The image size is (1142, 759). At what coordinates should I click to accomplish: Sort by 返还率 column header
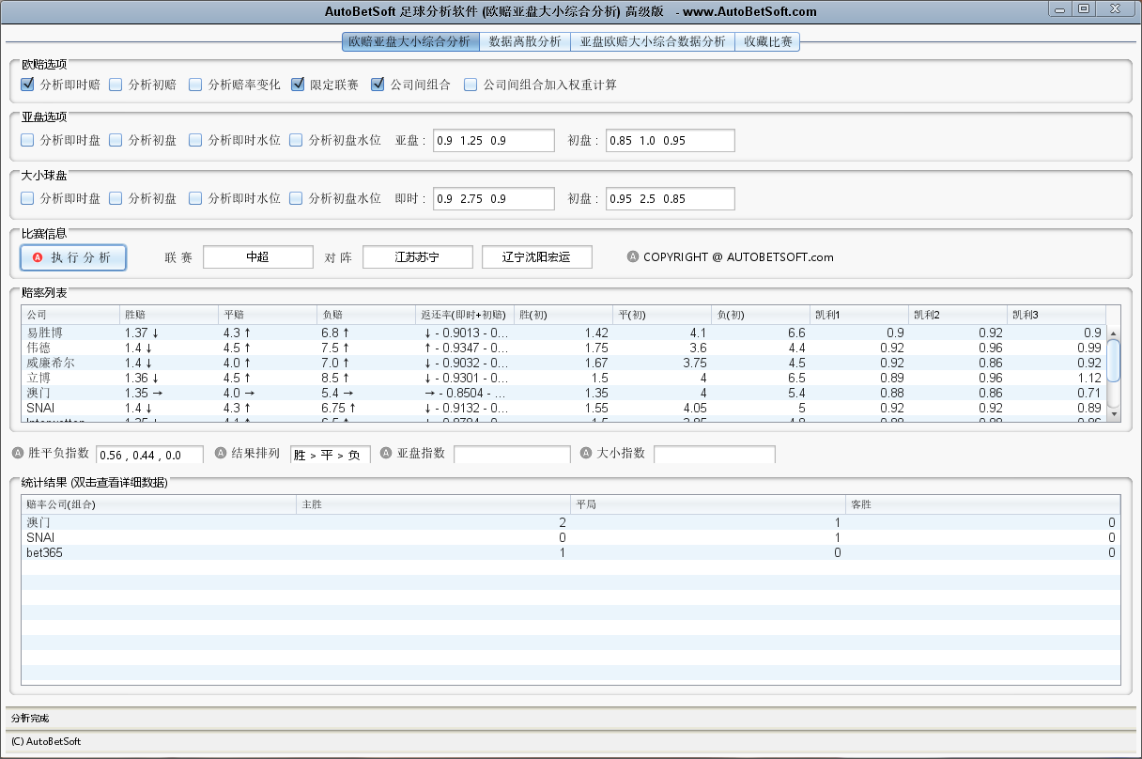click(465, 315)
